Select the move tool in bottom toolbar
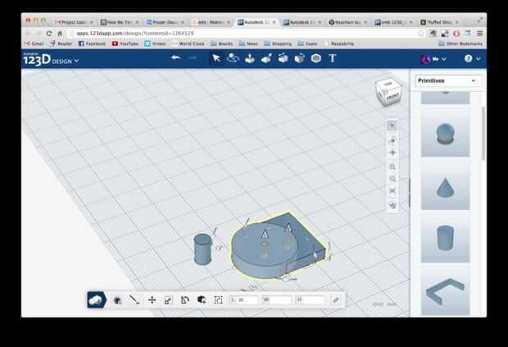The image size is (508, 347). [152, 300]
